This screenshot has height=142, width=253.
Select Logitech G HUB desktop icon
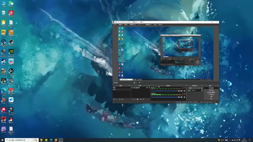coord(11,72)
